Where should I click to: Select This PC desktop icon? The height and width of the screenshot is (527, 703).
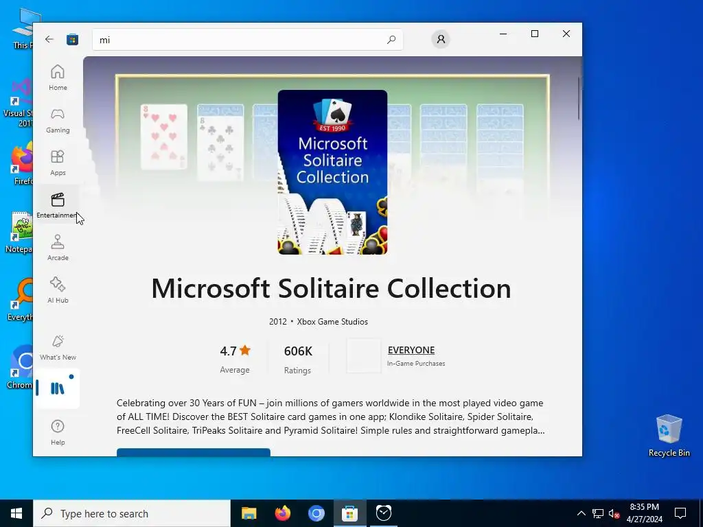(23, 29)
